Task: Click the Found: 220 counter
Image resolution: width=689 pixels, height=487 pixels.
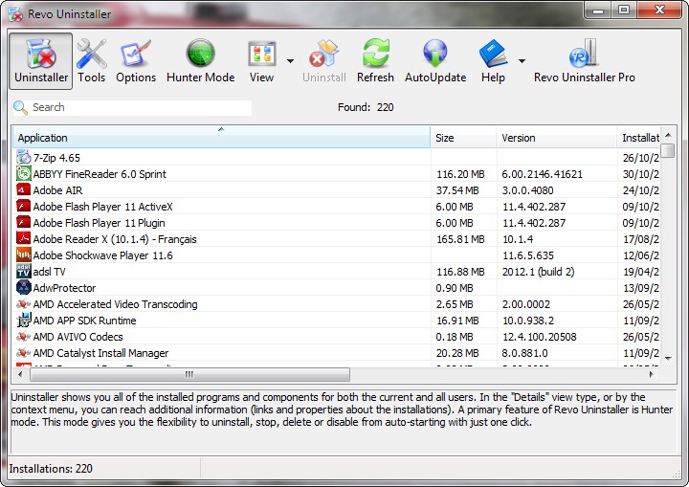Action: (366, 107)
